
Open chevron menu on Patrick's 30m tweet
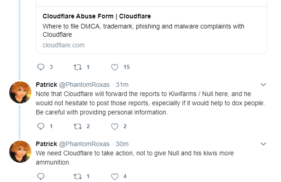263,144
